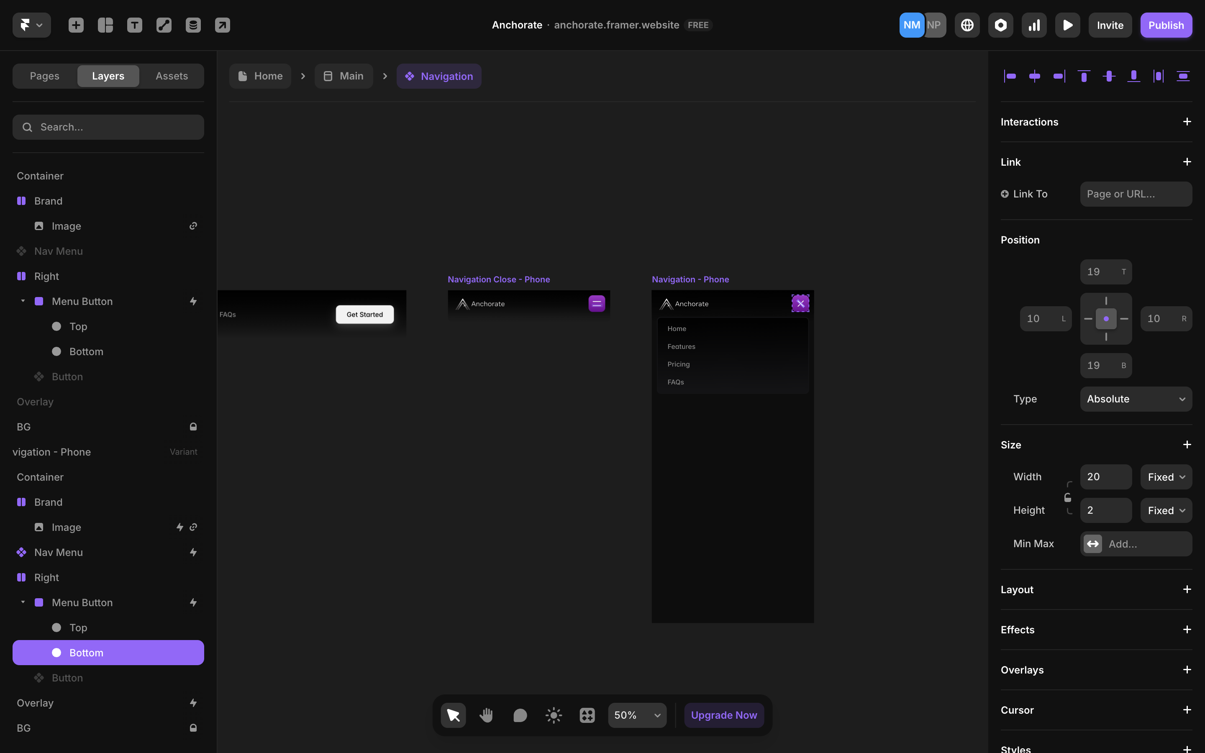This screenshot has height=753, width=1205.
Task: Click the Insert plus icon in top toolbar
Action: click(76, 25)
